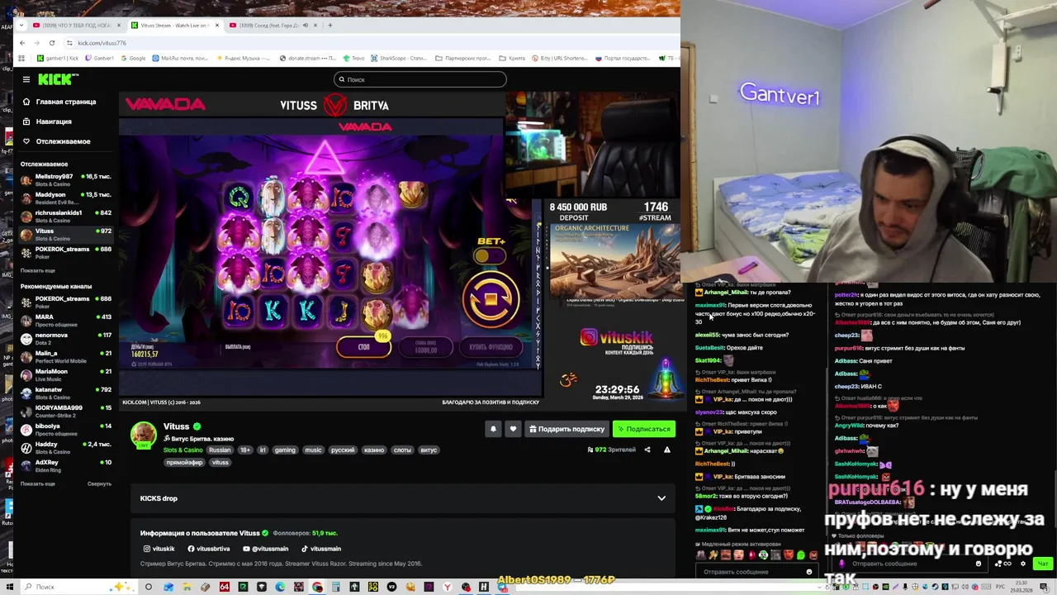This screenshot has width=1057, height=595.
Task: Go back in the browser
Action: pyautogui.click(x=21, y=43)
